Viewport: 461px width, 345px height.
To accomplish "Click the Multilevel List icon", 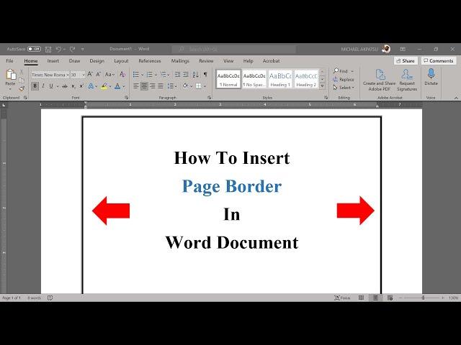I will [x=164, y=75].
